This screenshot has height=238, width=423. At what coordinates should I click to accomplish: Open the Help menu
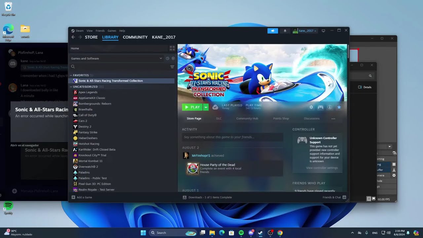pos(122,31)
